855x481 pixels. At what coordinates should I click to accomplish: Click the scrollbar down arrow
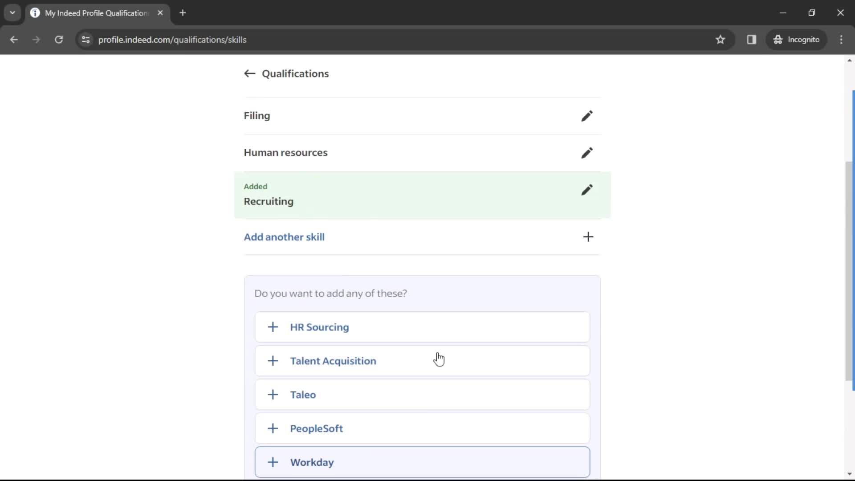coord(850,474)
